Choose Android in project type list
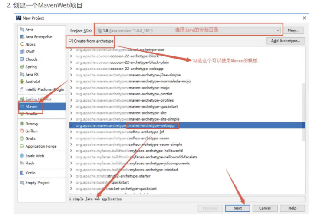Screen dimensions: 316x217 tap(33, 82)
